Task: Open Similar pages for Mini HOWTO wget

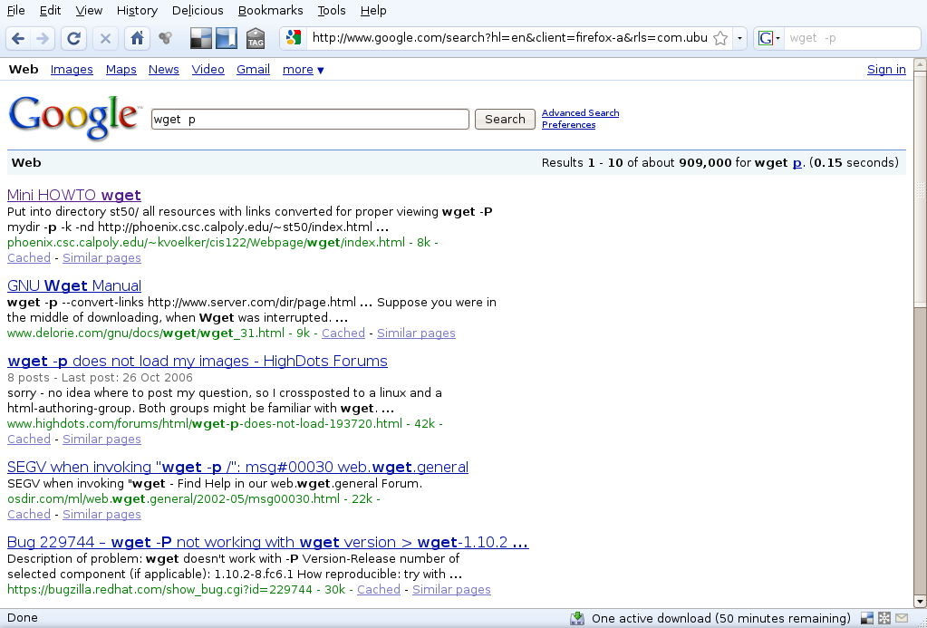Action: point(101,258)
